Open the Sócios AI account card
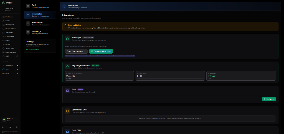Image resolution: width=284 pixels, height=134 pixels. pos(10,120)
